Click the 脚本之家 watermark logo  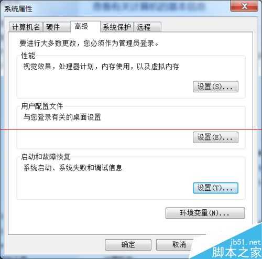click(x=237, y=248)
